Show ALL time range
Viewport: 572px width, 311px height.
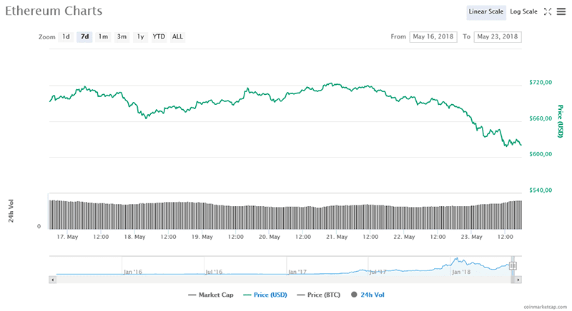pyautogui.click(x=177, y=36)
